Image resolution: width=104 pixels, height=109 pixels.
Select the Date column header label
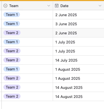coord(64,6)
